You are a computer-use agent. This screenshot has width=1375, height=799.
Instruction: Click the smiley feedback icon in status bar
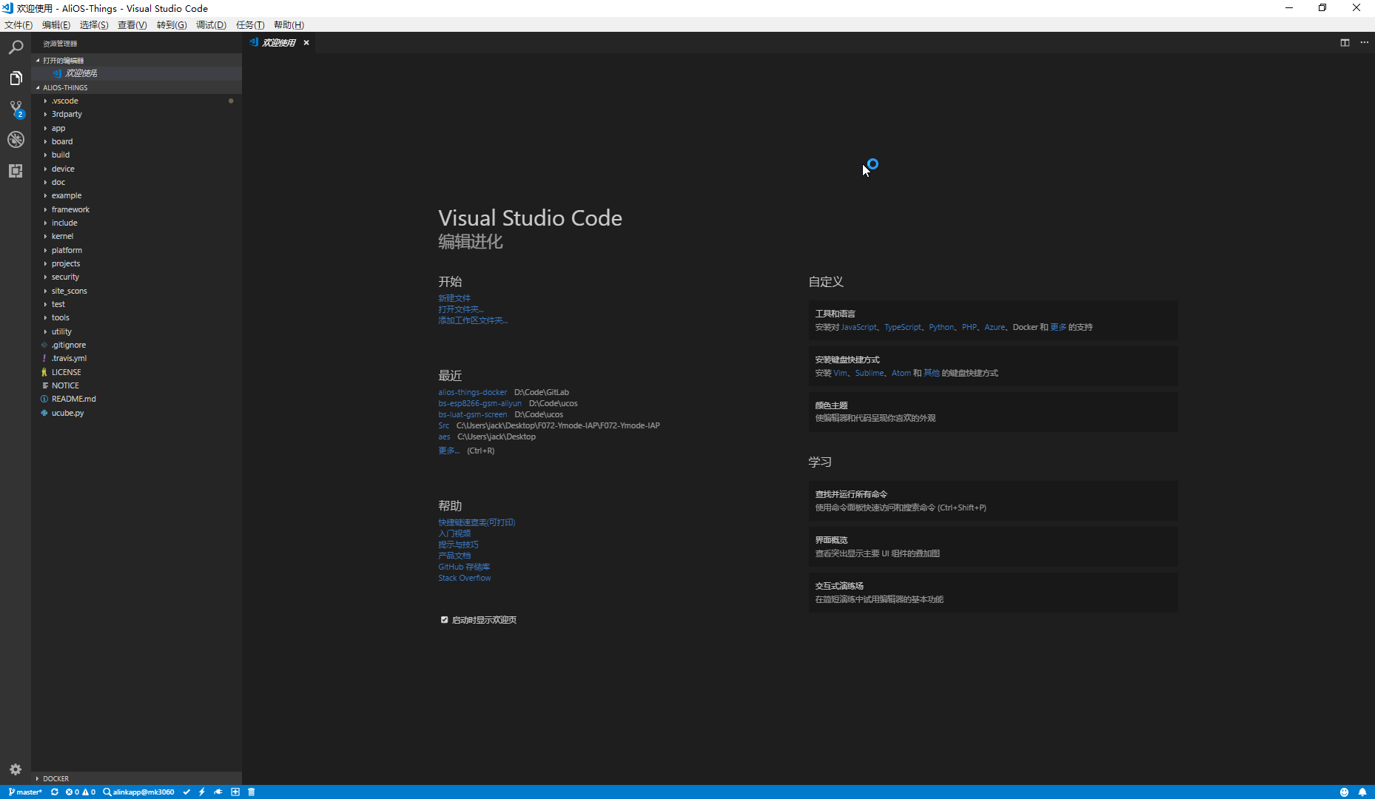click(x=1344, y=792)
